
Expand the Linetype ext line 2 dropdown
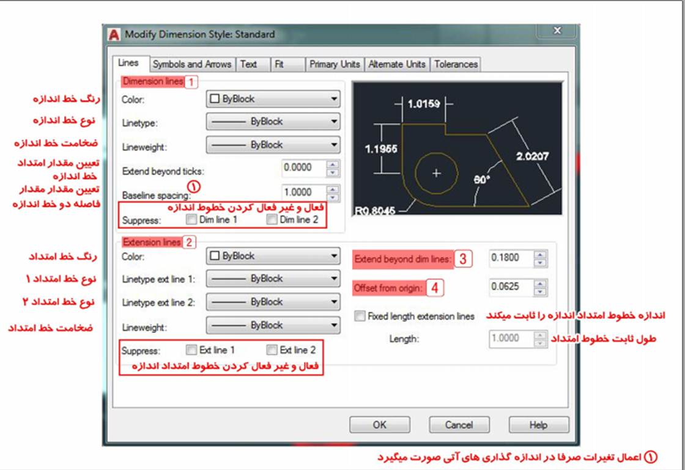click(273, 302)
